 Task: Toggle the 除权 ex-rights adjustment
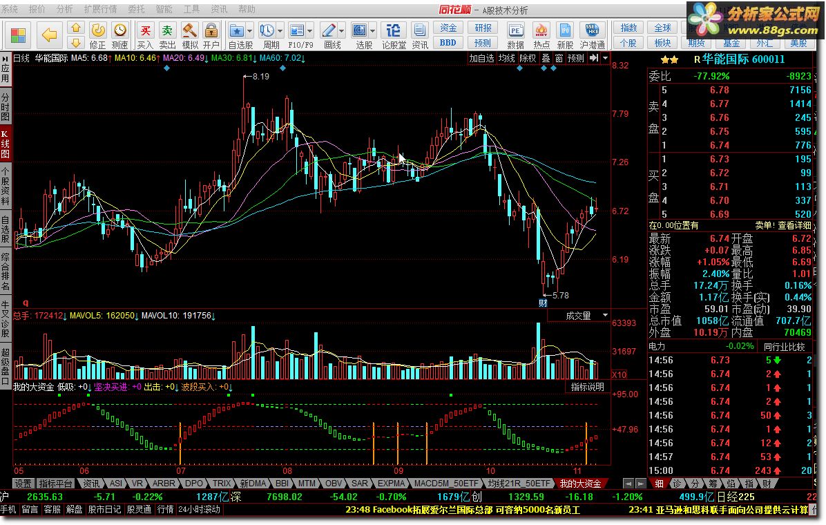tap(528, 58)
